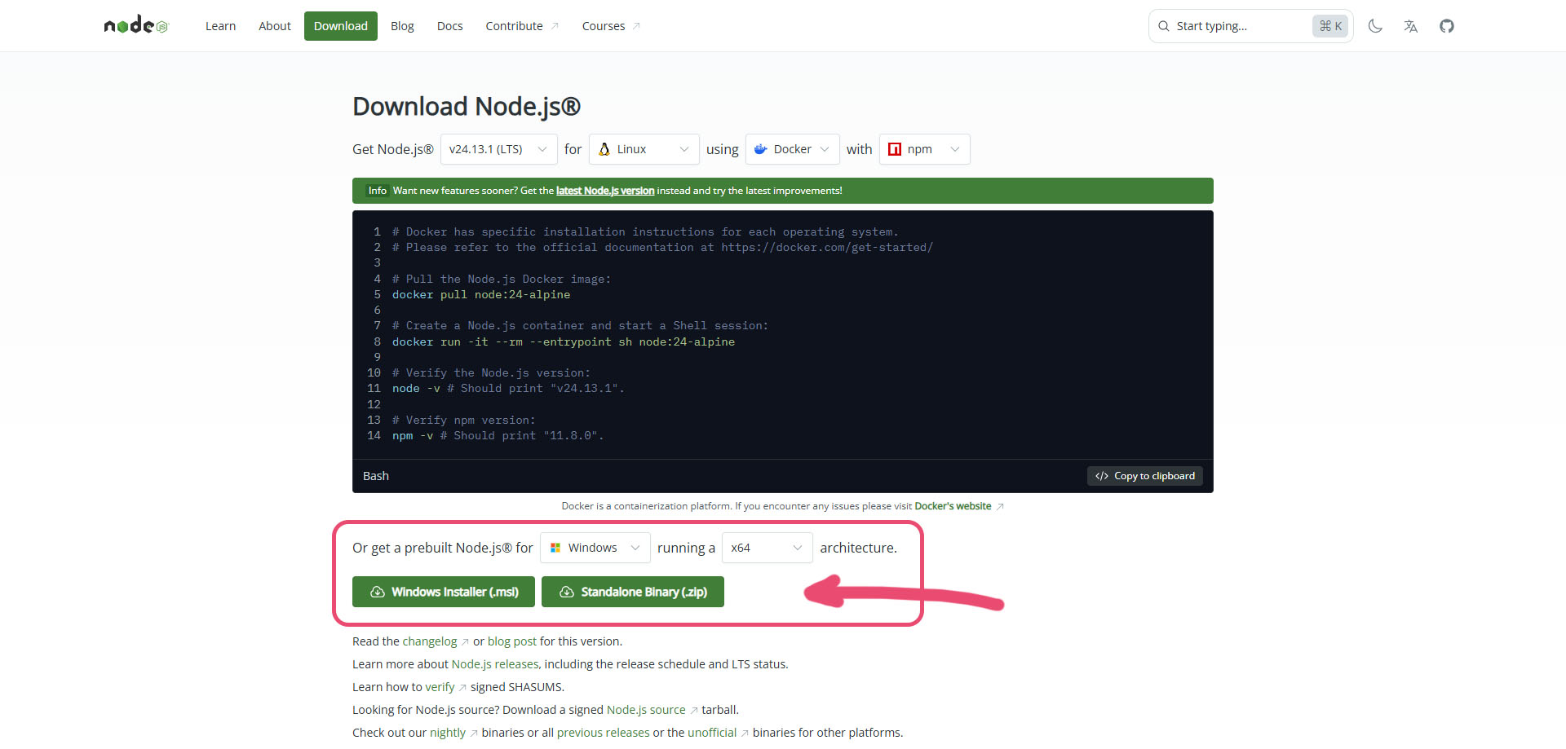This screenshot has width=1566, height=749.
Task: Click the external arrow after verify
Action: pyautogui.click(x=462, y=688)
